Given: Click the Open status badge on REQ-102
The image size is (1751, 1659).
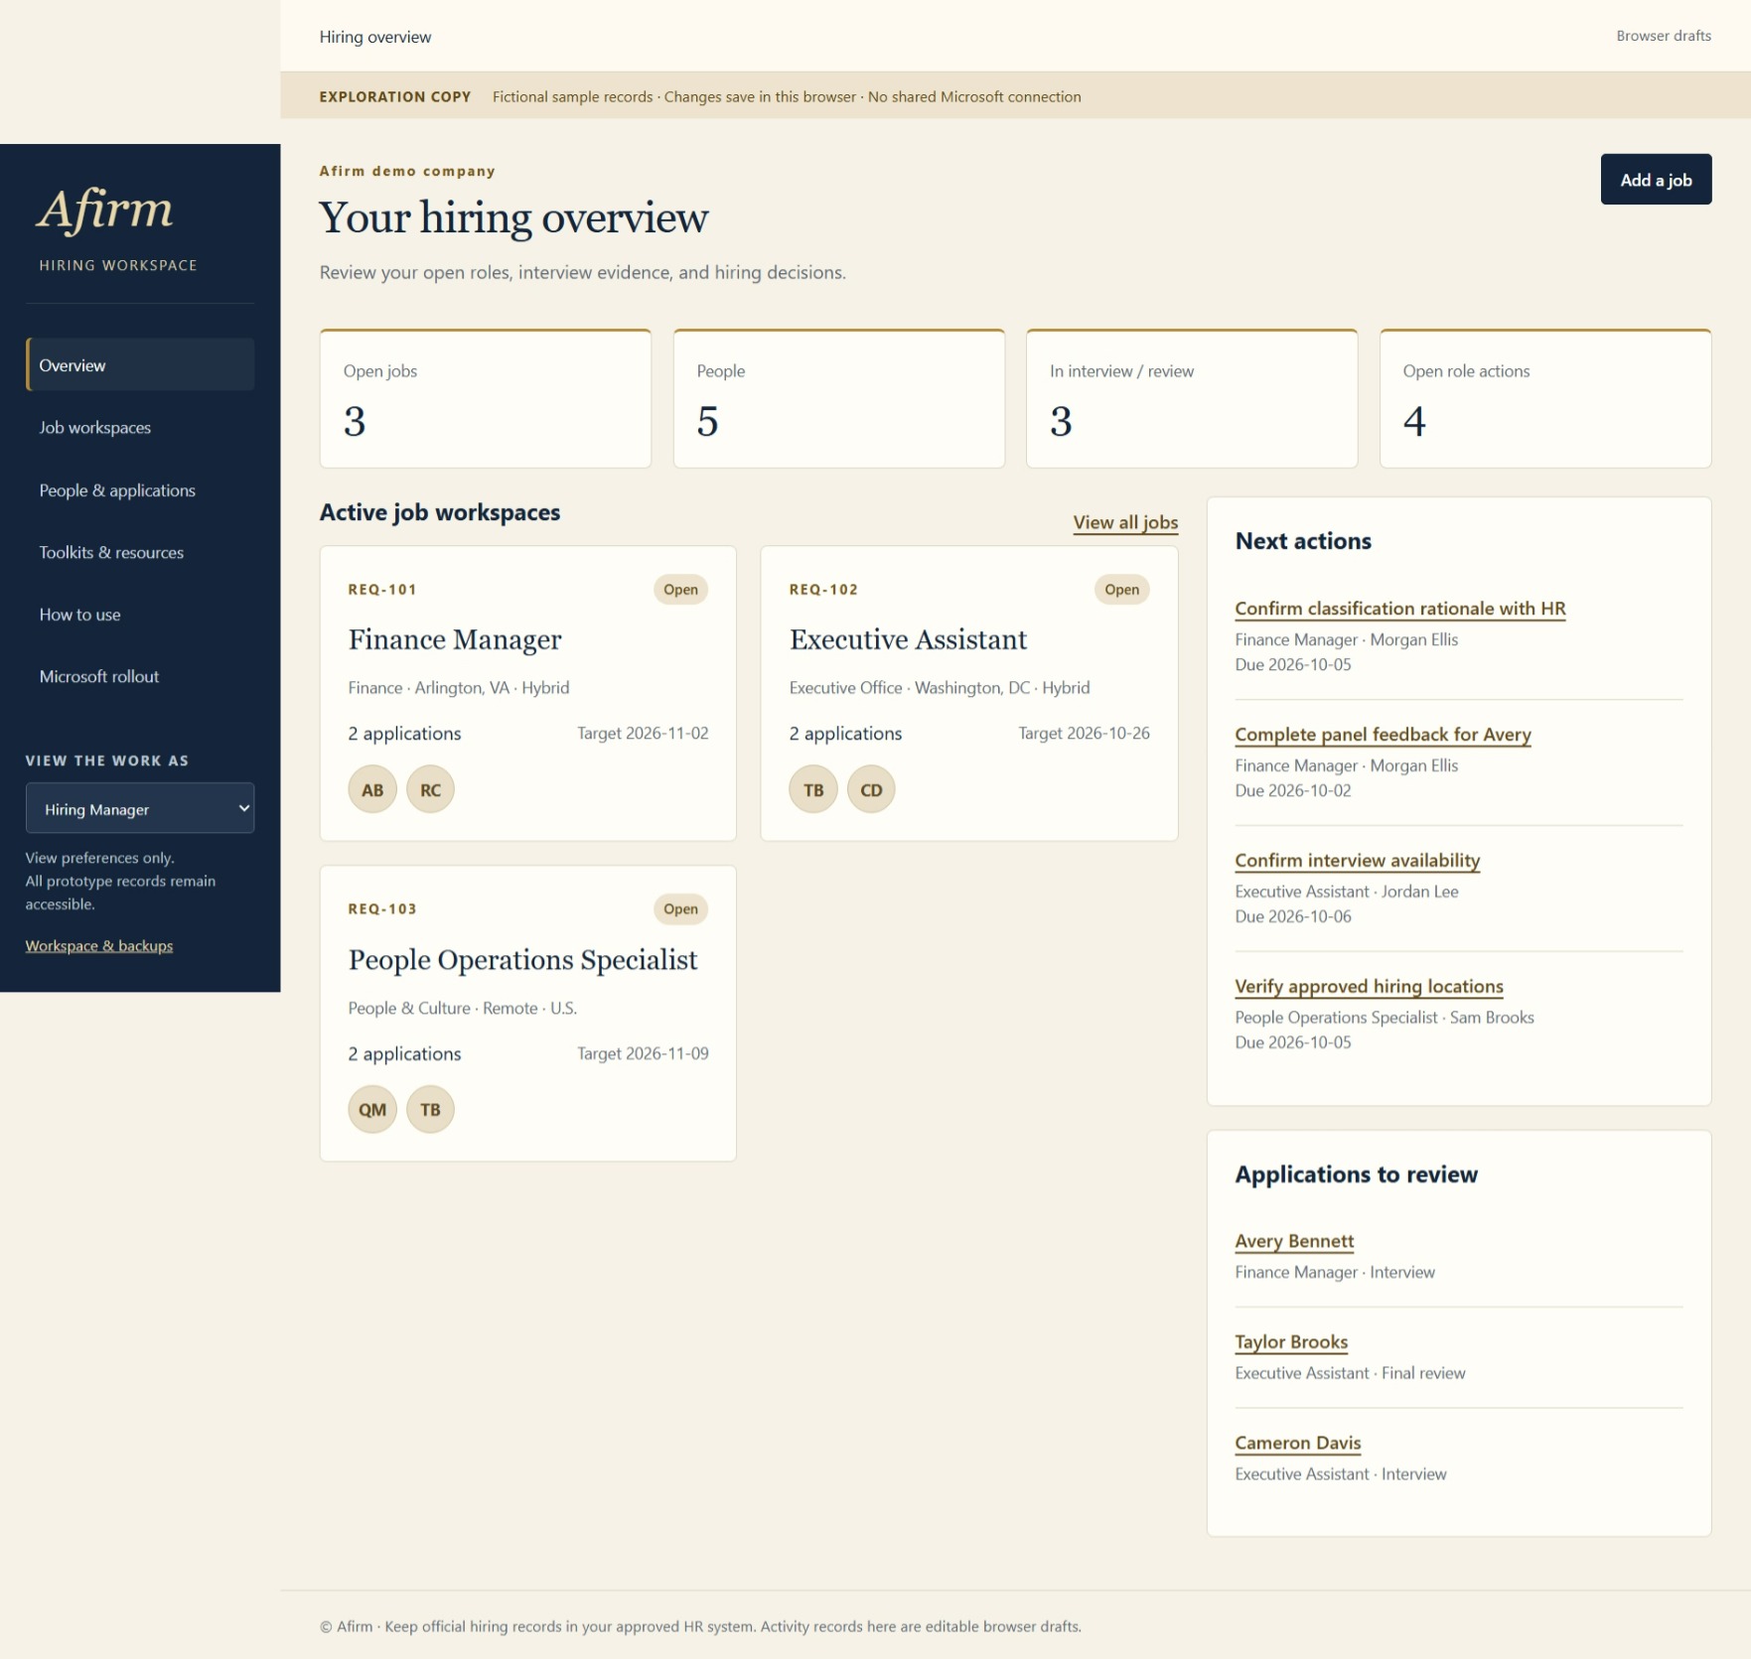Looking at the screenshot, I should (x=1121, y=590).
